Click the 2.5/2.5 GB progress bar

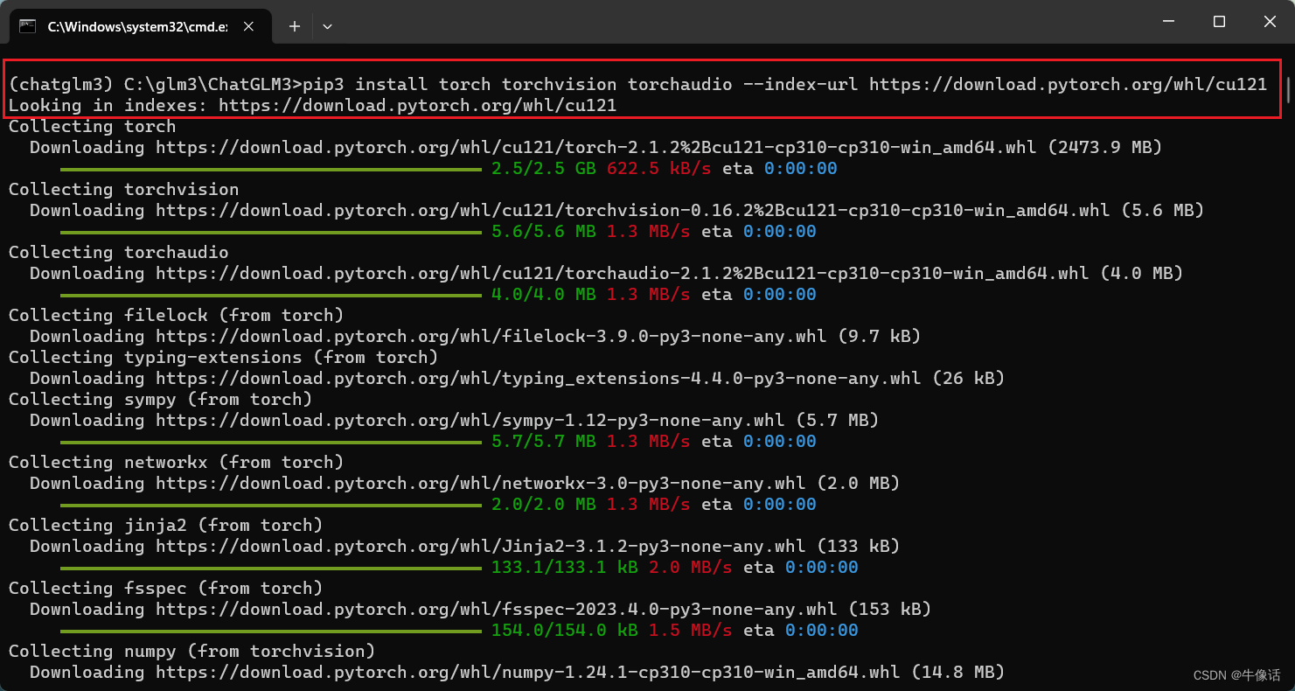click(x=270, y=169)
